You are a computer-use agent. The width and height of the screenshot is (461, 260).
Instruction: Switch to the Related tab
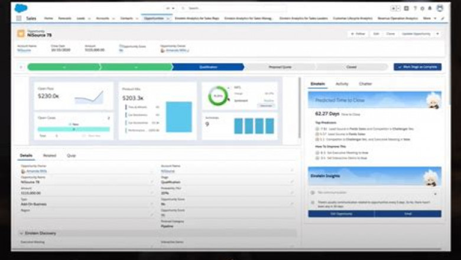point(49,155)
